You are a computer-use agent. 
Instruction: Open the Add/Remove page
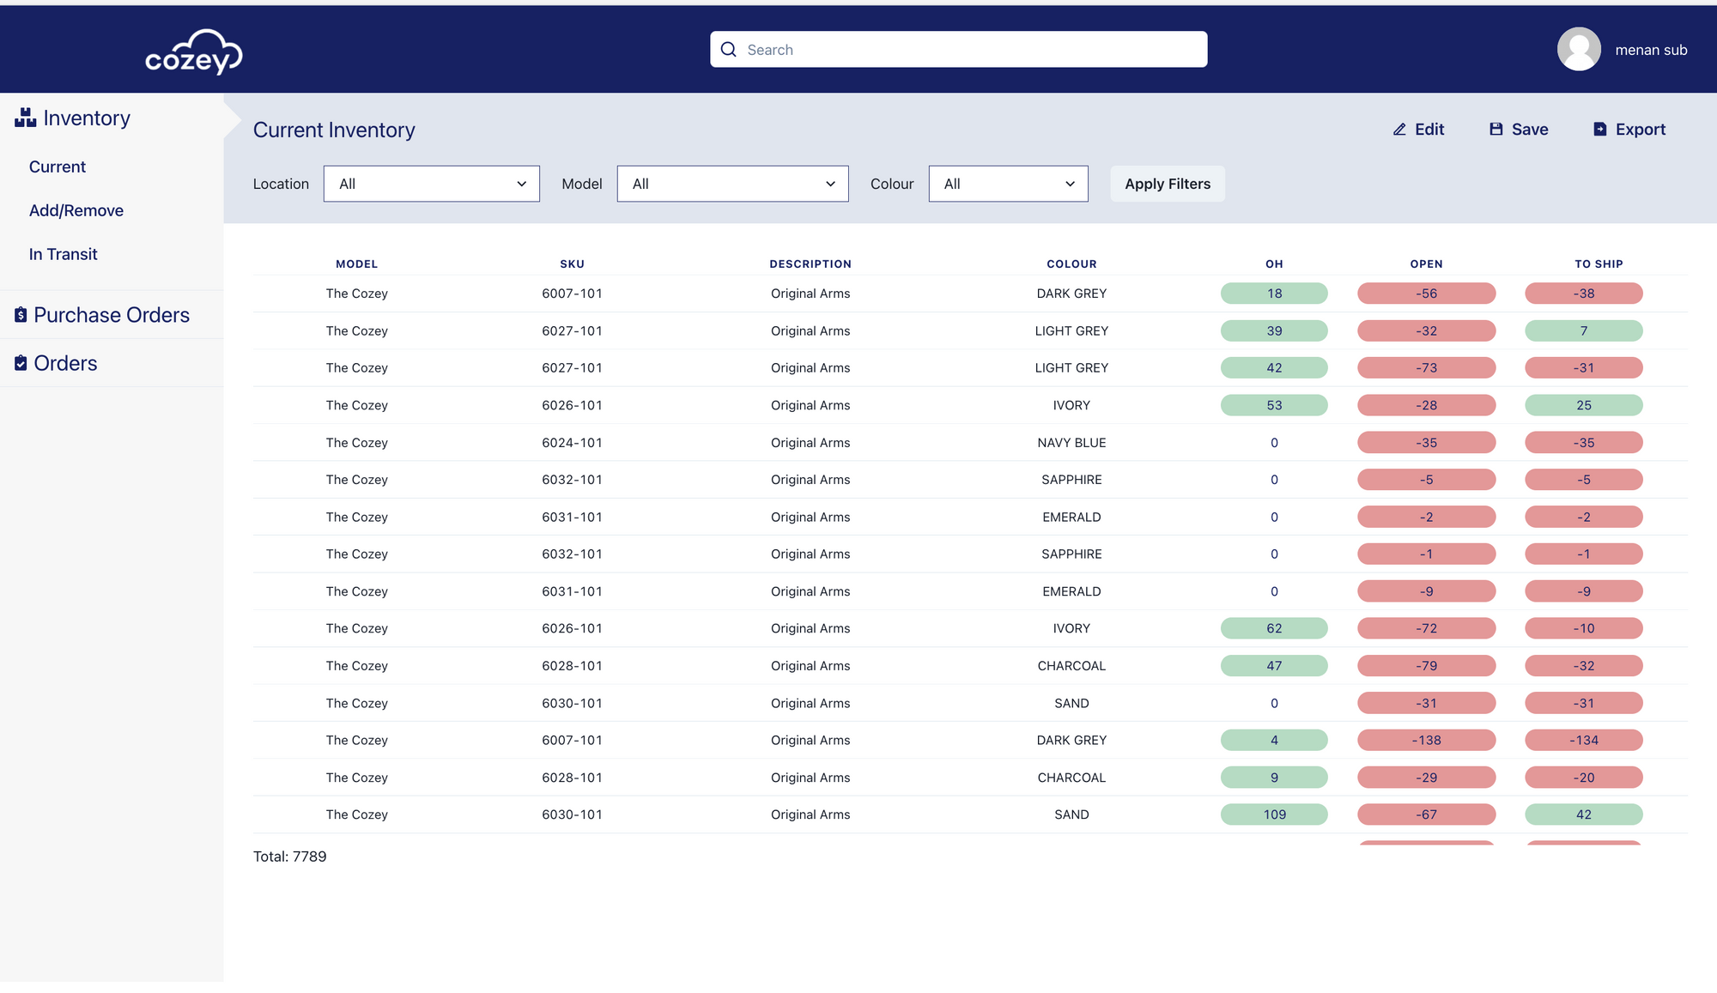pos(76,210)
